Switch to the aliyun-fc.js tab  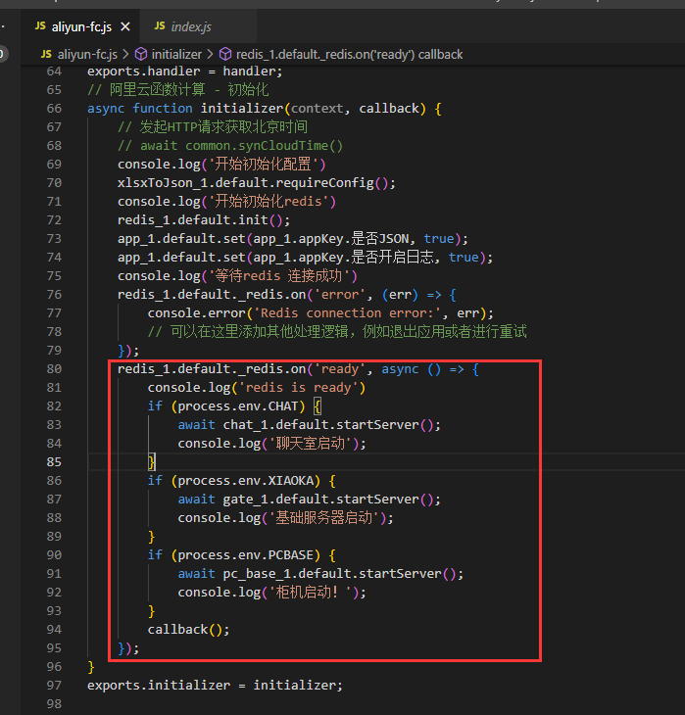point(81,26)
